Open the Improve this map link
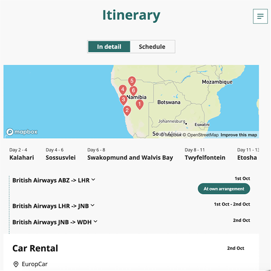The height and width of the screenshot is (271, 271). [239, 135]
